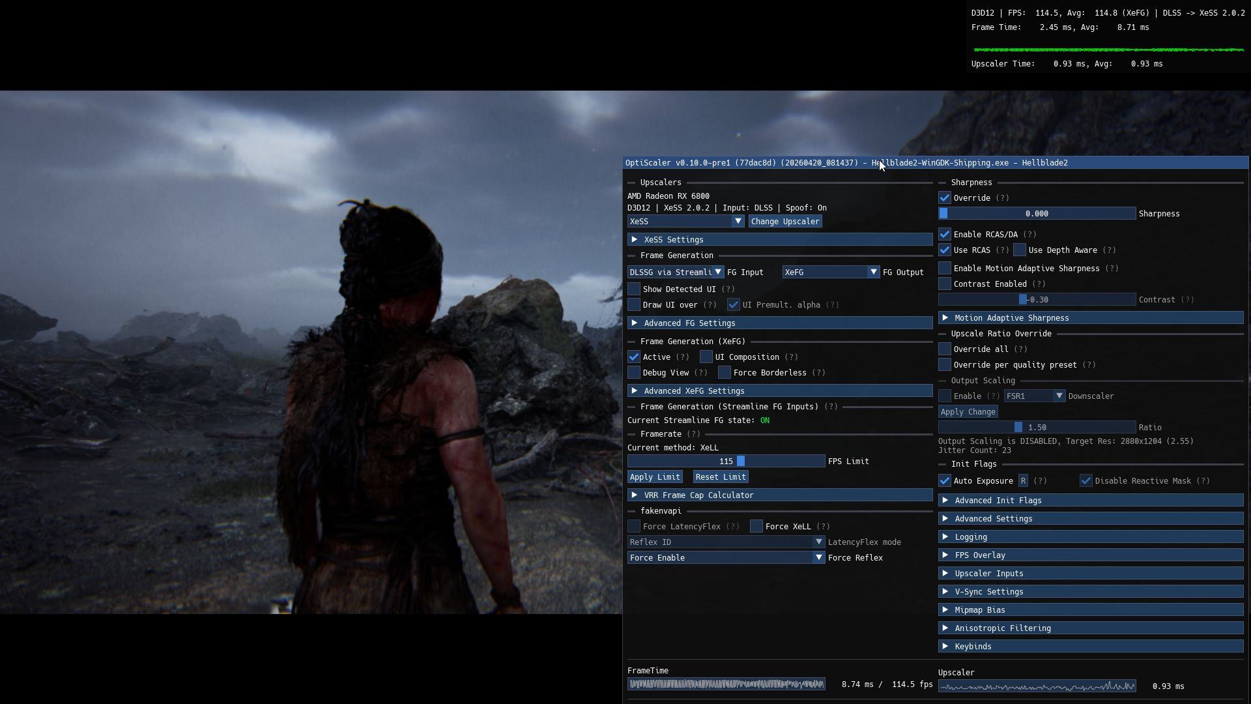Tick the Contrast Enabled checkbox
The width and height of the screenshot is (1251, 704).
coord(945,284)
